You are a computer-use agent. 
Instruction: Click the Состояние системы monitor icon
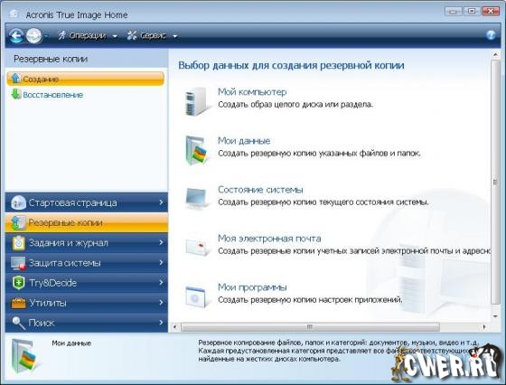(197, 198)
